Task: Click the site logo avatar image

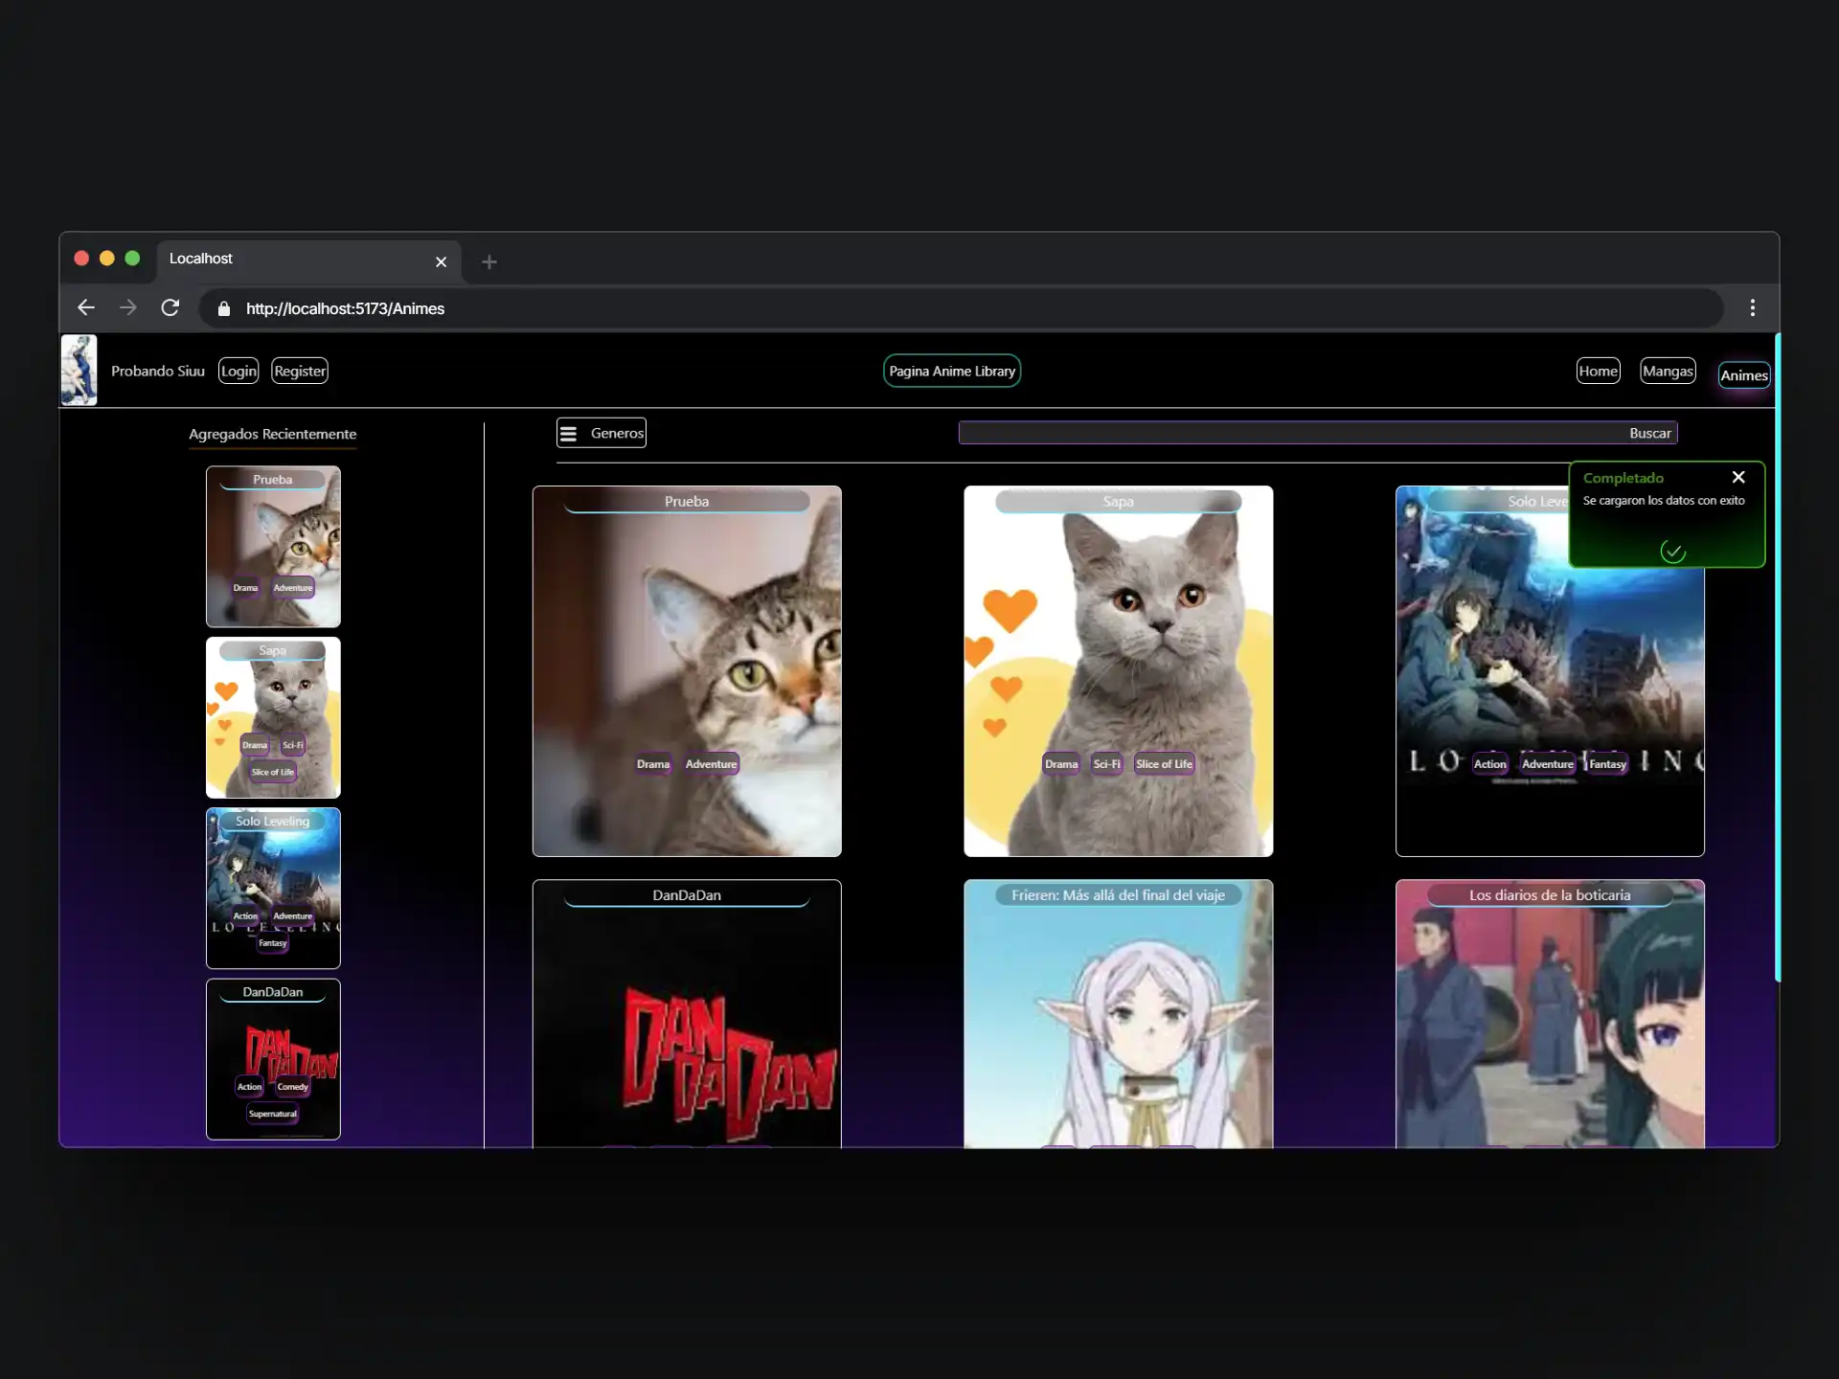Action: click(x=79, y=370)
